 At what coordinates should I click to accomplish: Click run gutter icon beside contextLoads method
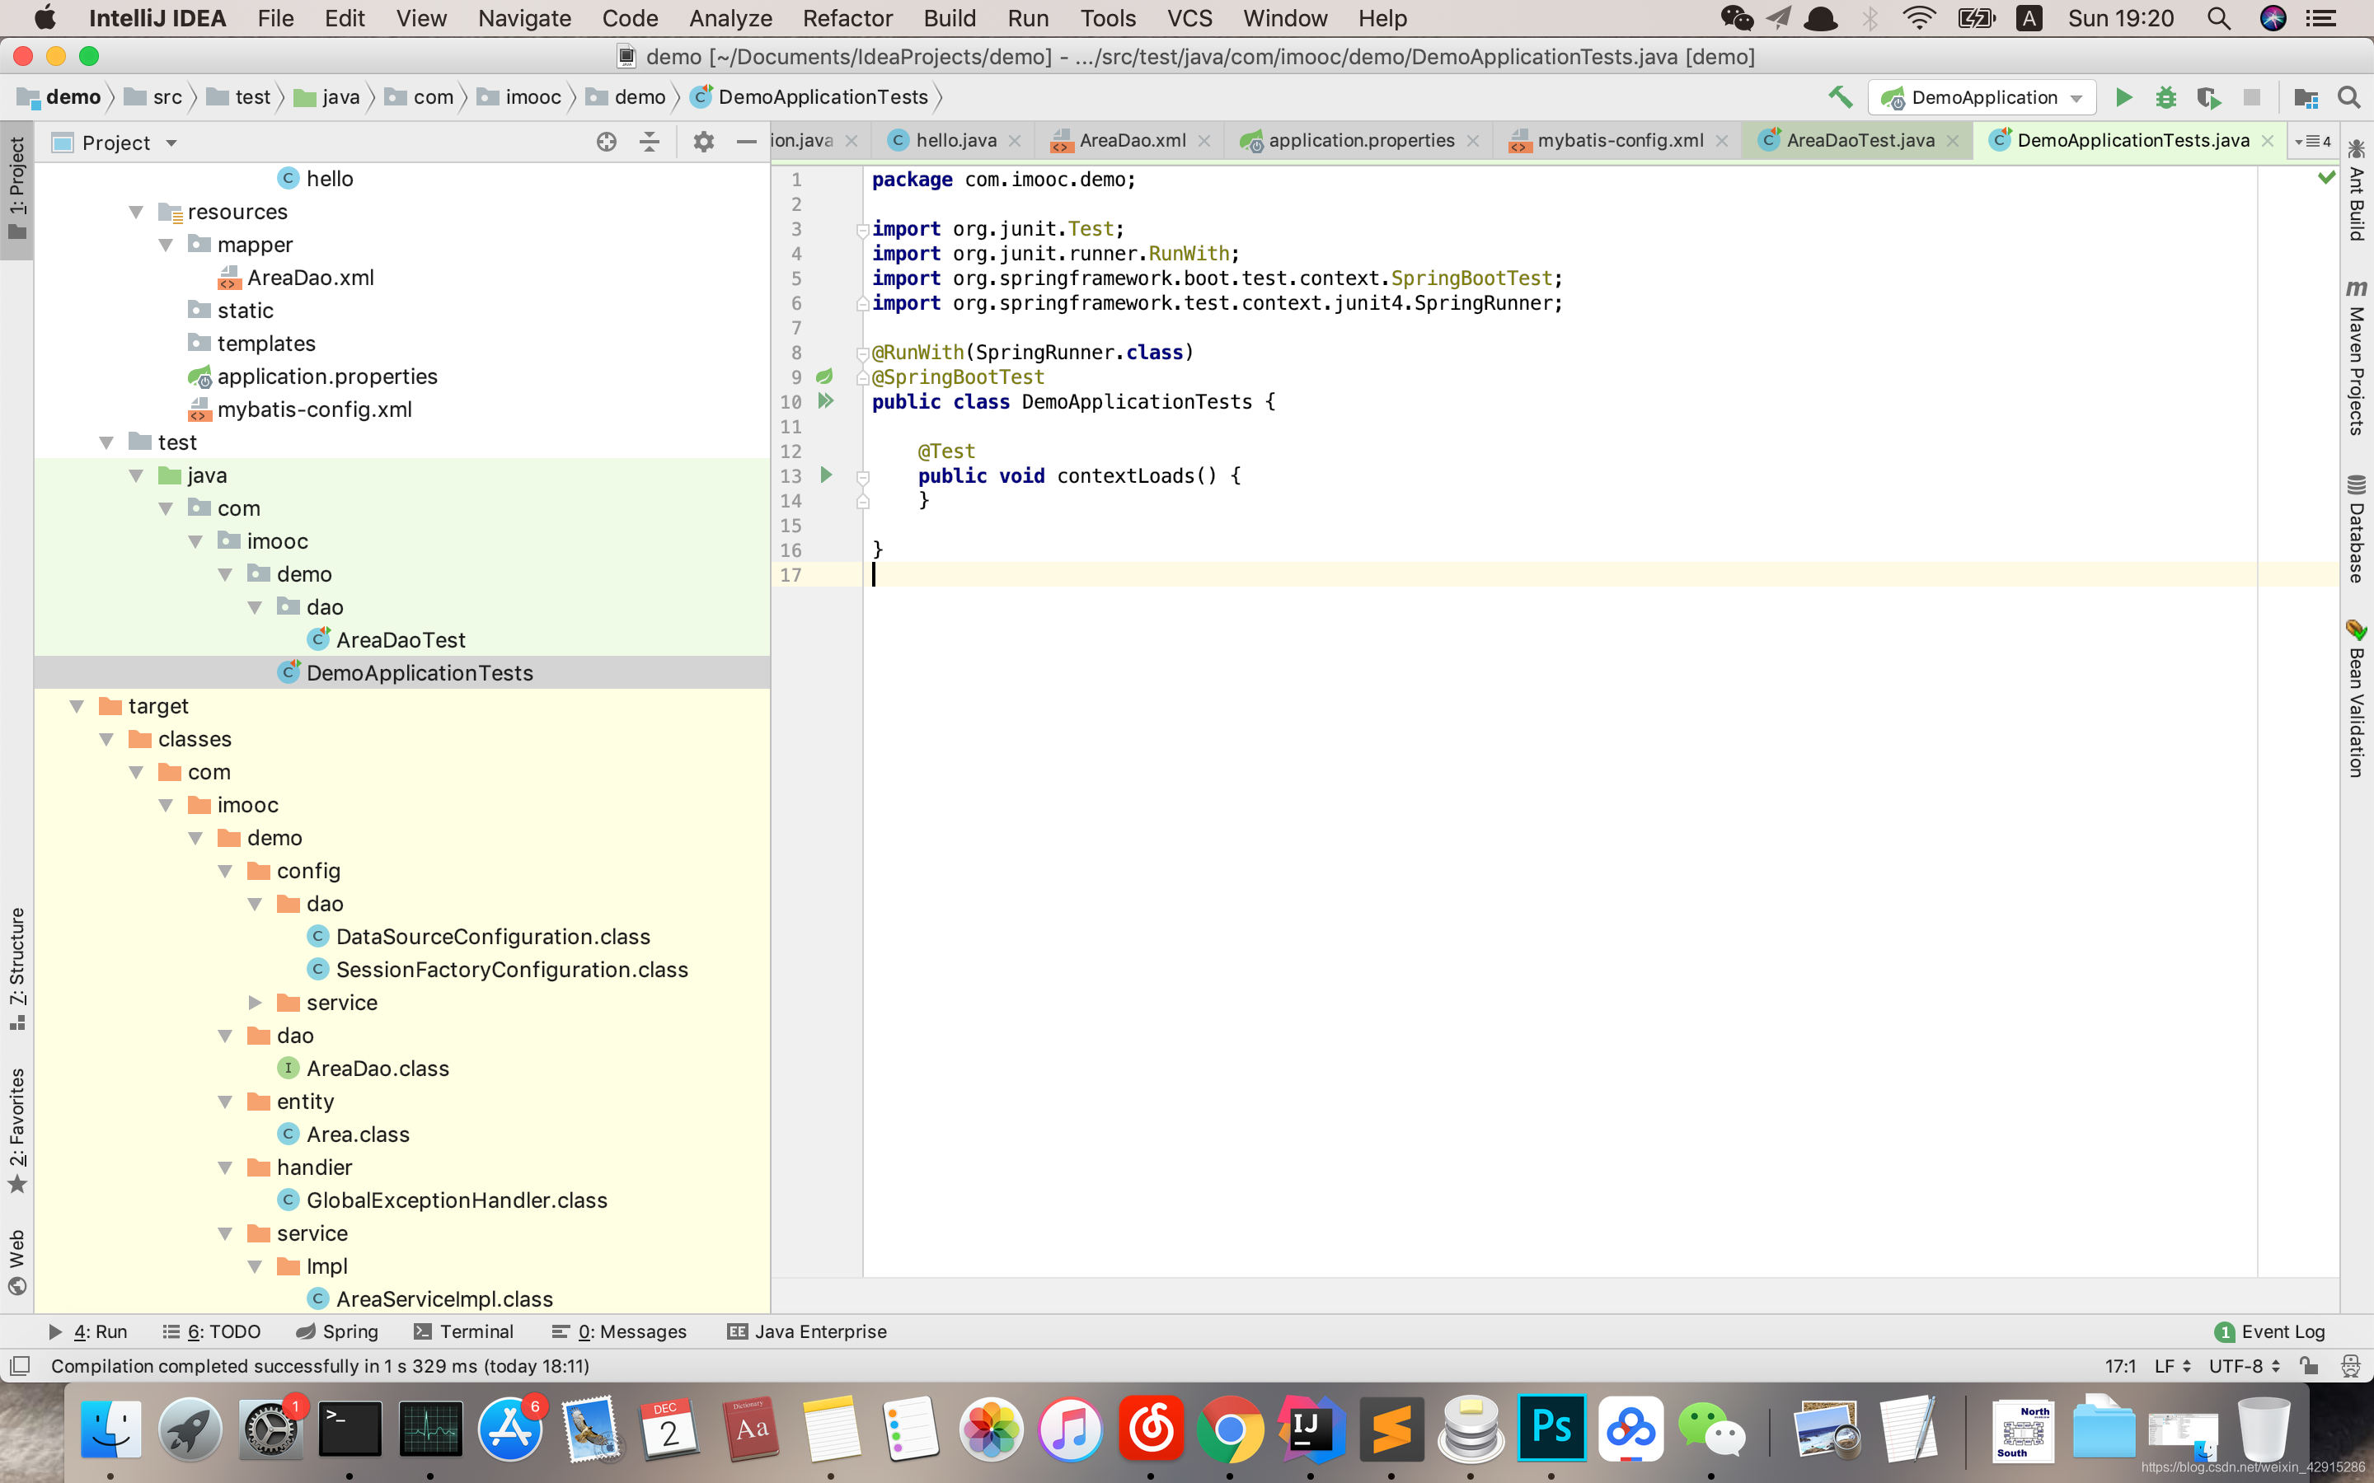click(x=826, y=475)
